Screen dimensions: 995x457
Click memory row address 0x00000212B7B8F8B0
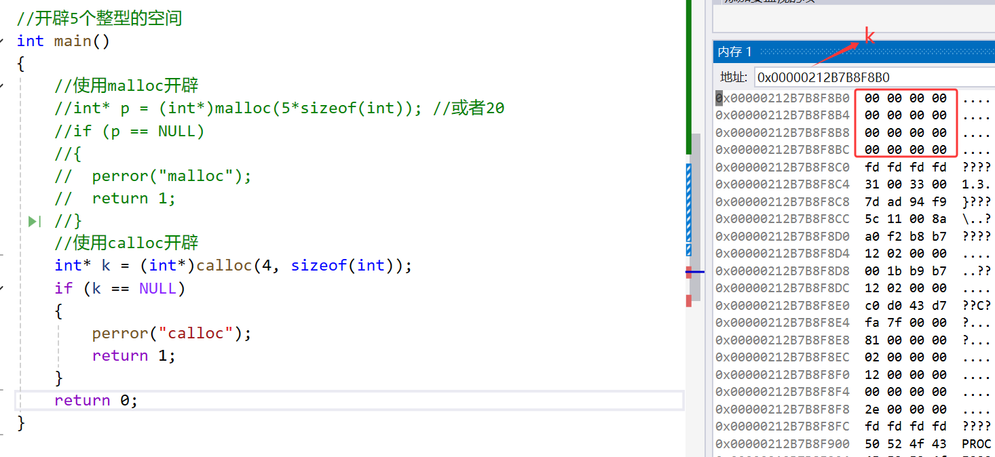[x=783, y=98]
